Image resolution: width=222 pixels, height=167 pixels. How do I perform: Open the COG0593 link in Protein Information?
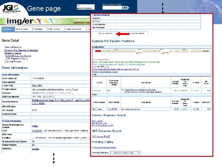pos(37,131)
